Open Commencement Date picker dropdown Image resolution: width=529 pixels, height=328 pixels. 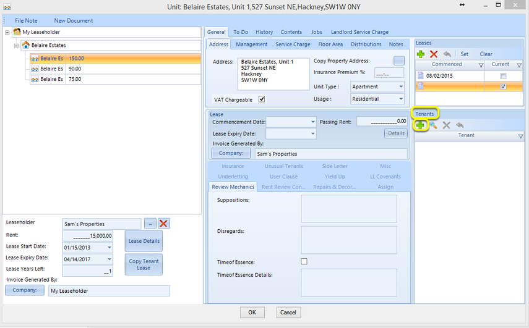click(312, 122)
